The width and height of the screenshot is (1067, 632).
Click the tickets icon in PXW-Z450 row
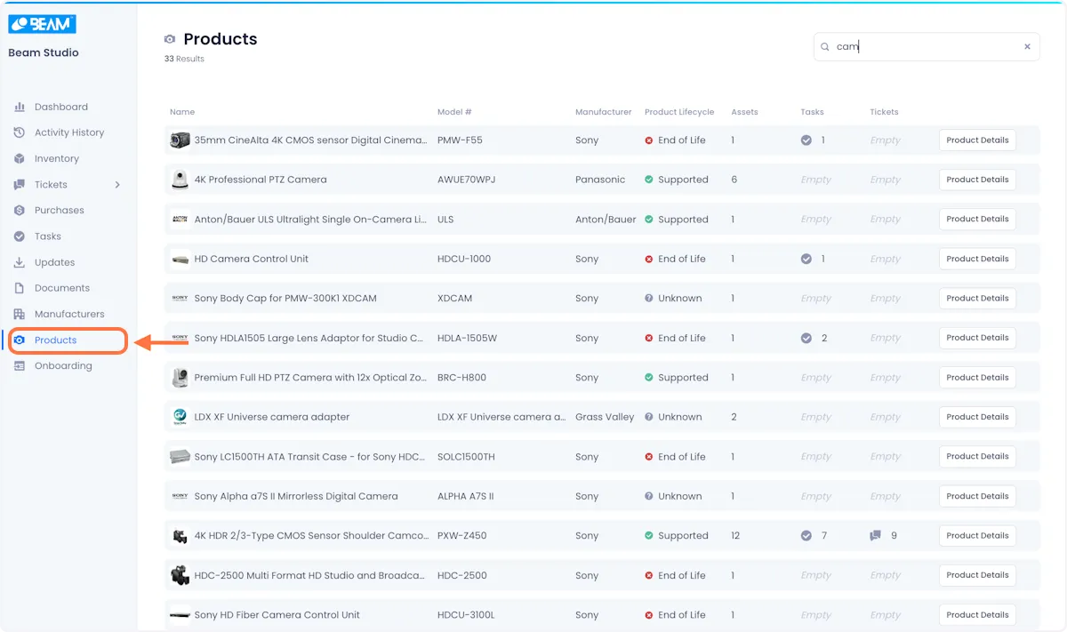pyautogui.click(x=876, y=536)
